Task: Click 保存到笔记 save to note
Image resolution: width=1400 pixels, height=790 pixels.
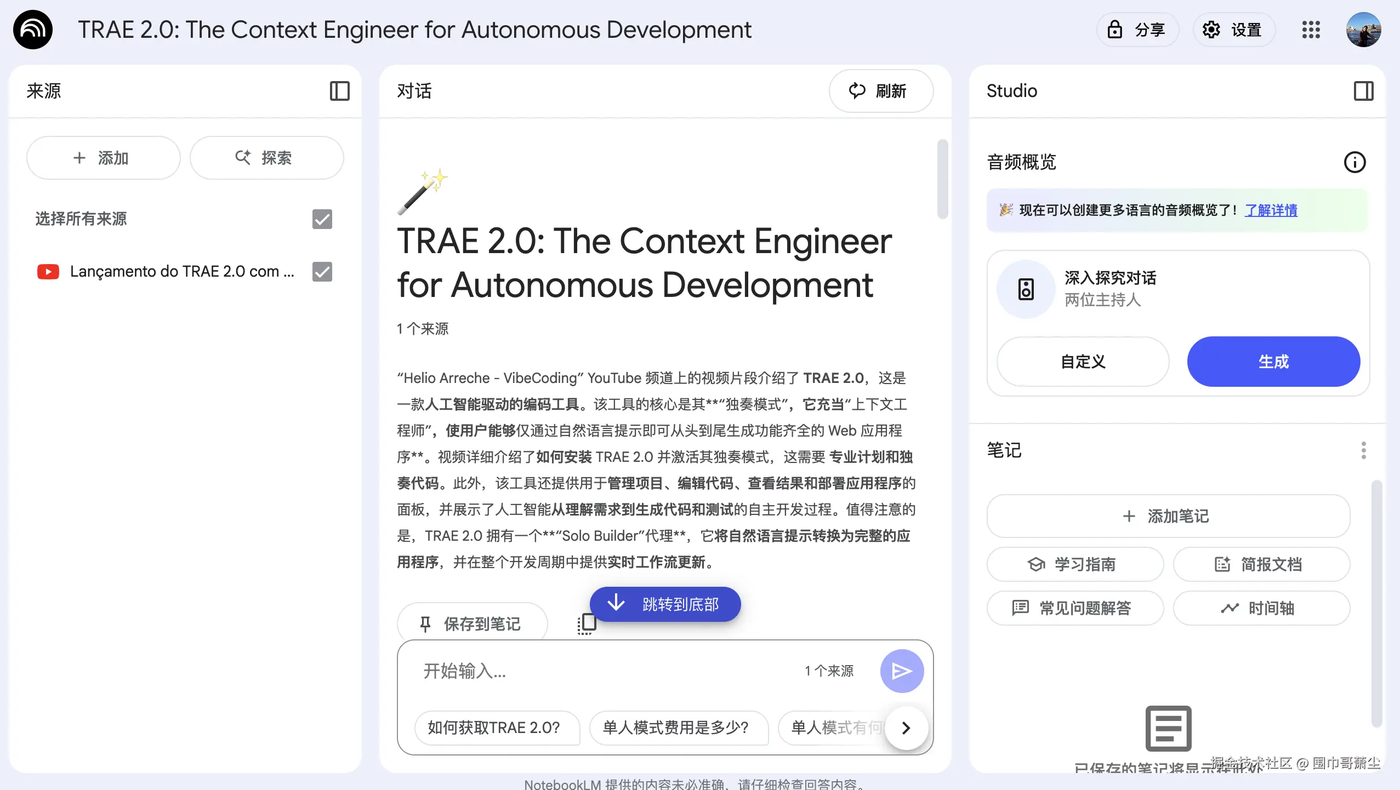Action: [472, 623]
